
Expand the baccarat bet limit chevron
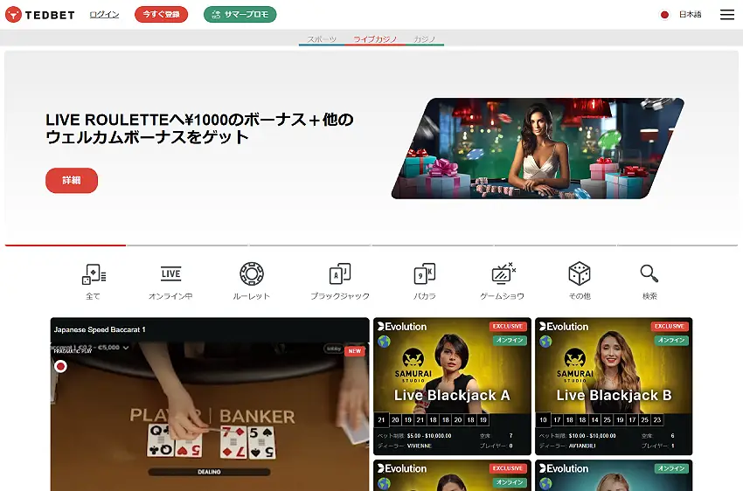[x=126, y=348]
